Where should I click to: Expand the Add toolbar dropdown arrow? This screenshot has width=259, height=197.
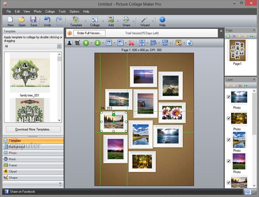pos(119,22)
